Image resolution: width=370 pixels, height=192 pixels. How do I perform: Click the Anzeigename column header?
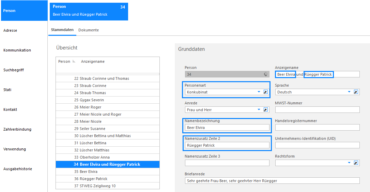[x=93, y=61]
